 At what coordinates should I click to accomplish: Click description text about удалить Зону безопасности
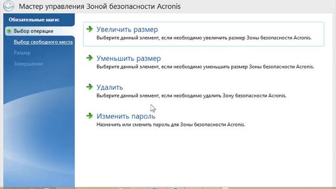191,96
